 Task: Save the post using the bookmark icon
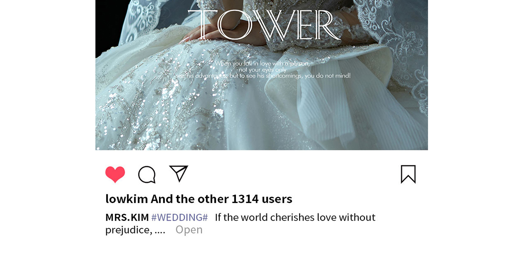408,174
